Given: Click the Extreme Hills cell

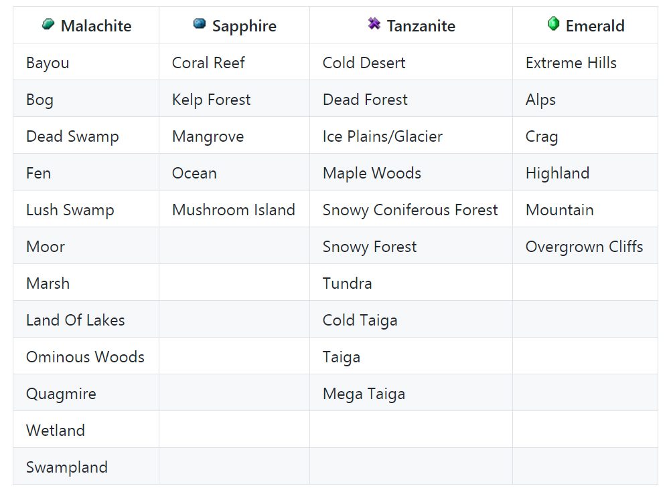Looking at the screenshot, I should coord(585,62).
